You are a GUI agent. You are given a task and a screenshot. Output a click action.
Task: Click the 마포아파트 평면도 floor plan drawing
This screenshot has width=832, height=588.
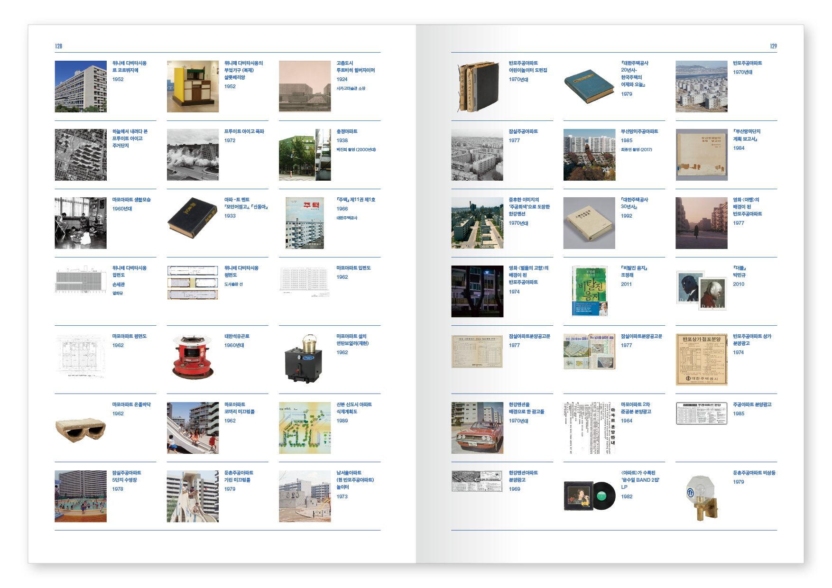[x=81, y=356]
